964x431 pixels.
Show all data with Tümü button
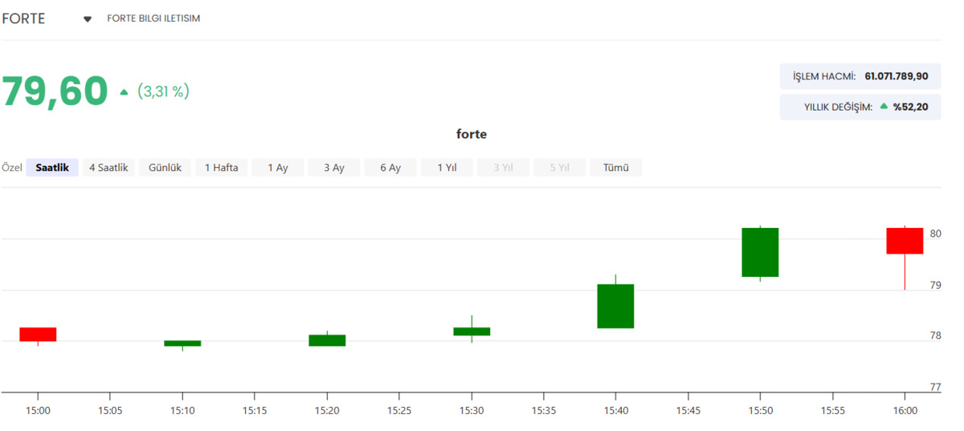tap(616, 168)
